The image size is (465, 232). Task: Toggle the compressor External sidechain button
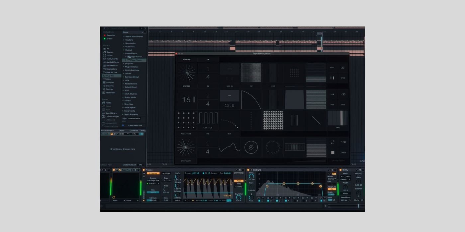(x=153, y=173)
